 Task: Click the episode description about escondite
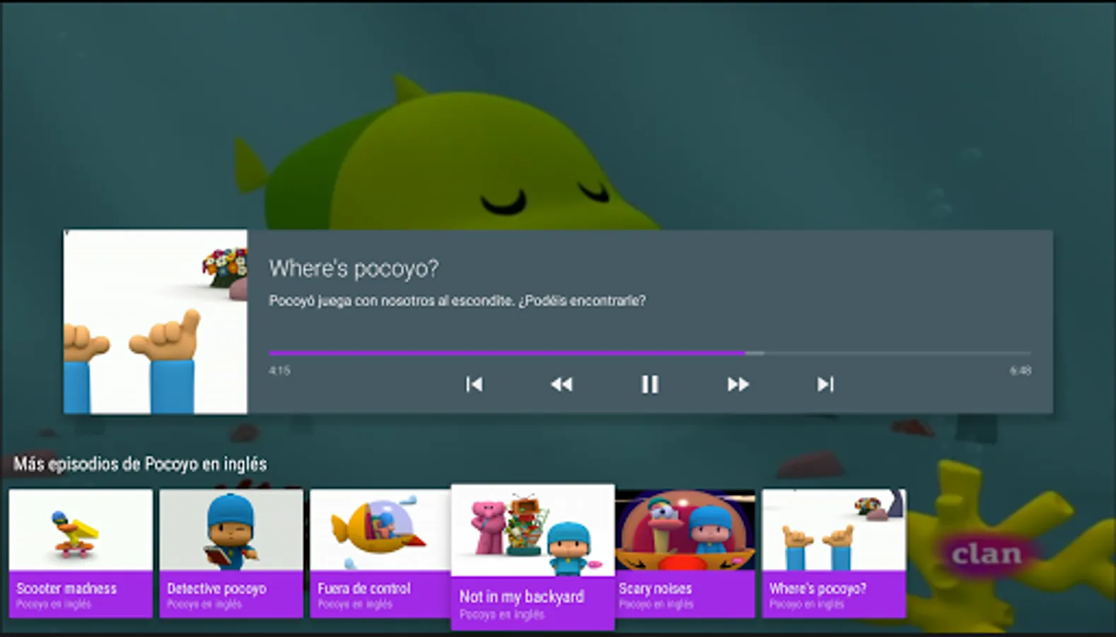tap(457, 301)
